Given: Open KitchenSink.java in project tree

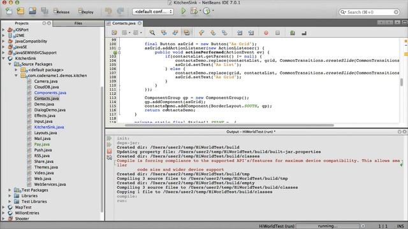Looking at the screenshot, I should 49,127.
